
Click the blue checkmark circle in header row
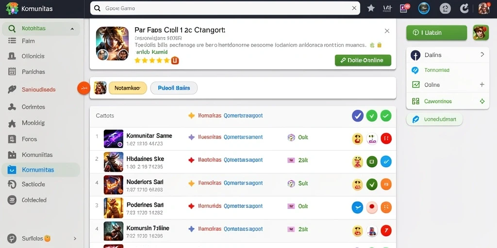358,116
